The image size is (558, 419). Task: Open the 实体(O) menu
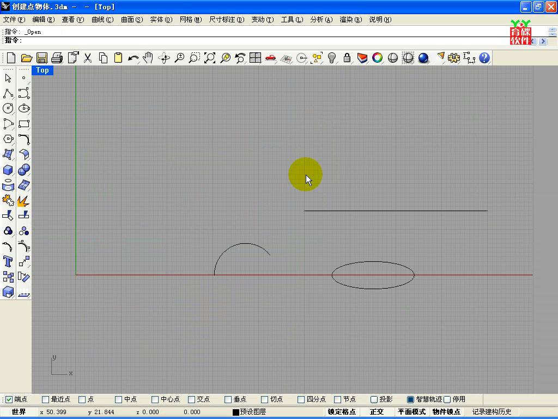161,20
